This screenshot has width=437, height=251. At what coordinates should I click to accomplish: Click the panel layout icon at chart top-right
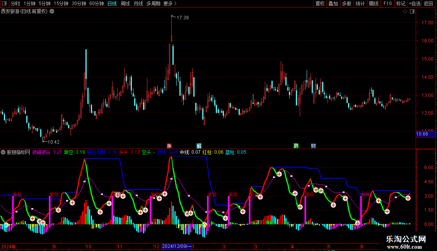[x=412, y=12]
